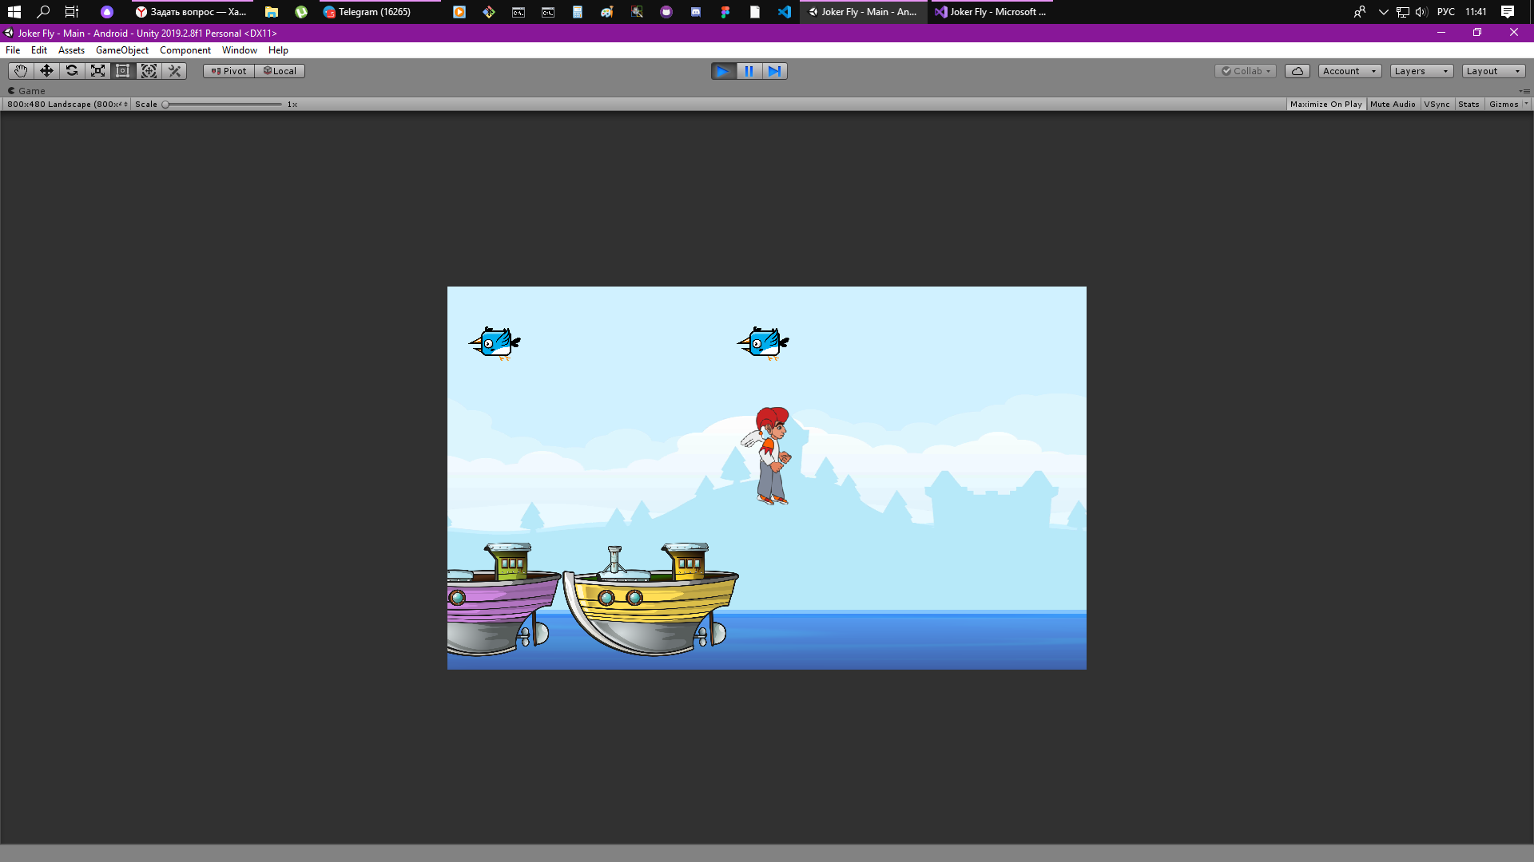Open Figma from taskbar
The image size is (1534, 862).
(725, 12)
